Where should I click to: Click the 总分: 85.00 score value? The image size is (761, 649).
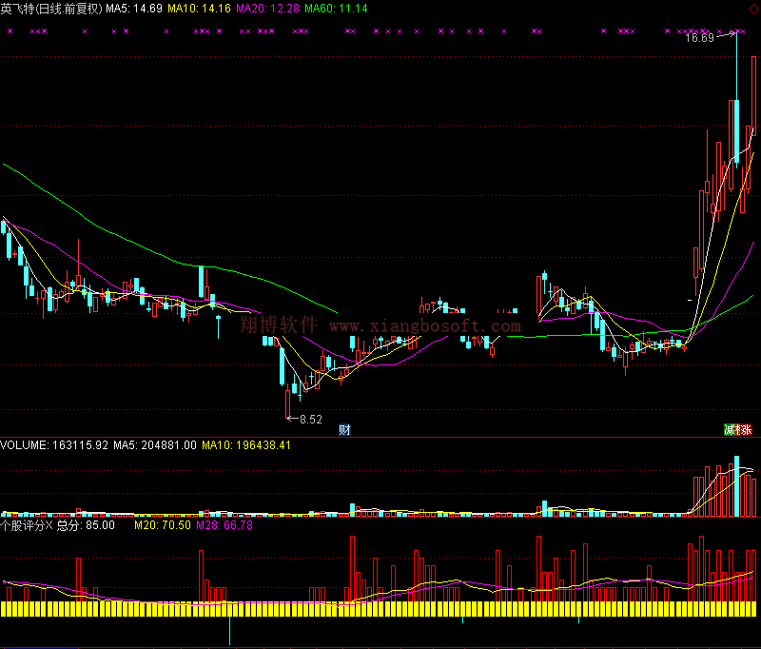87,524
